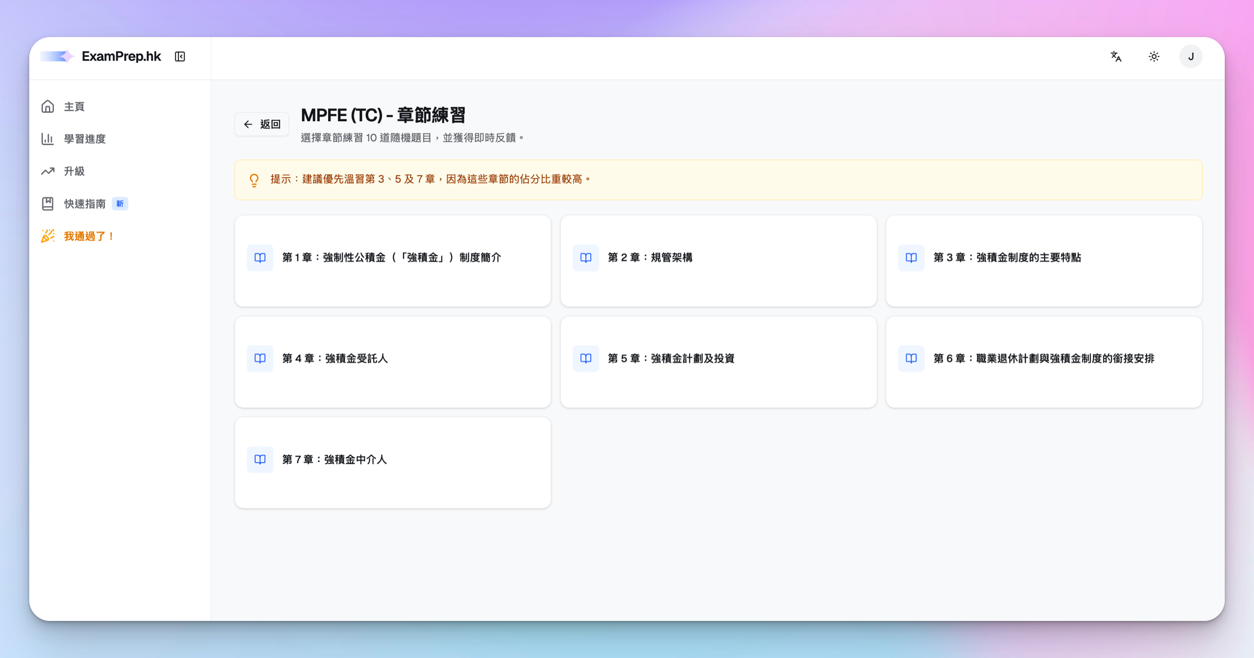
Task: Click the book icon on the 第 7 章 card
Action: point(260,460)
